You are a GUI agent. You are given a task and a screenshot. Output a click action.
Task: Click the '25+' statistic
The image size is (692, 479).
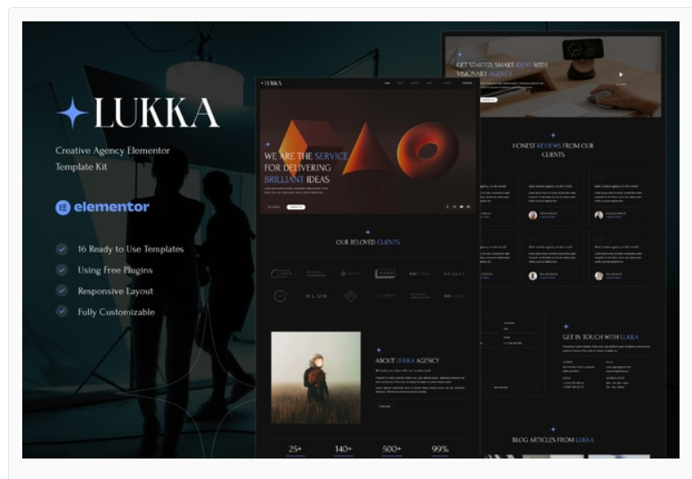click(295, 449)
